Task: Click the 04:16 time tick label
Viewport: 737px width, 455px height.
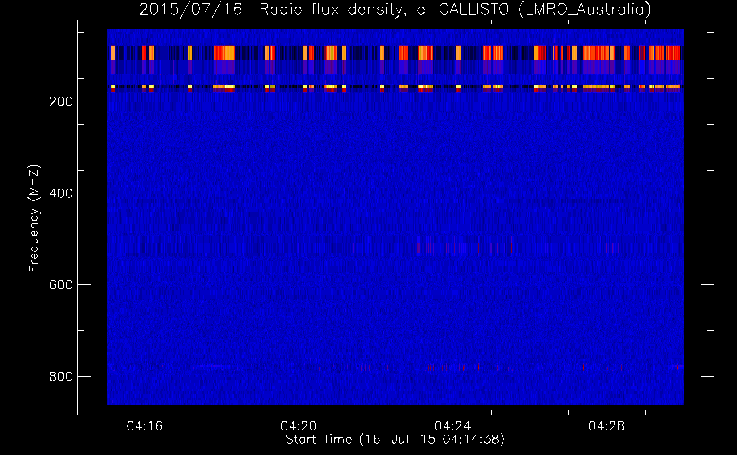Action: (x=145, y=426)
